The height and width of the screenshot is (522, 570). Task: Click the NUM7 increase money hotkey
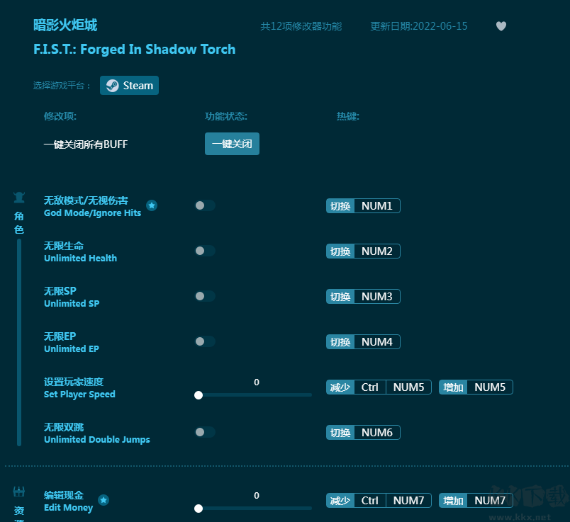click(489, 501)
